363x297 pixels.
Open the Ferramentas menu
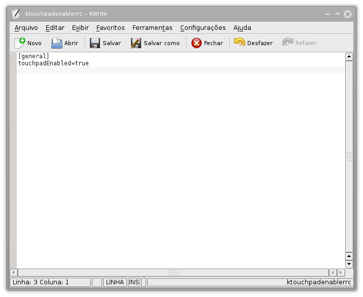tap(152, 28)
